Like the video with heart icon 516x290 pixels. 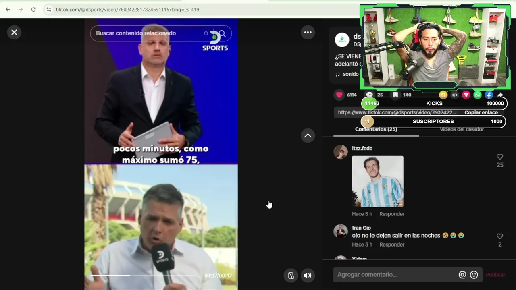339,95
